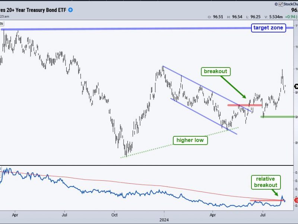Click the high price value 96.54
The image size is (298, 224).
[x=237, y=17]
